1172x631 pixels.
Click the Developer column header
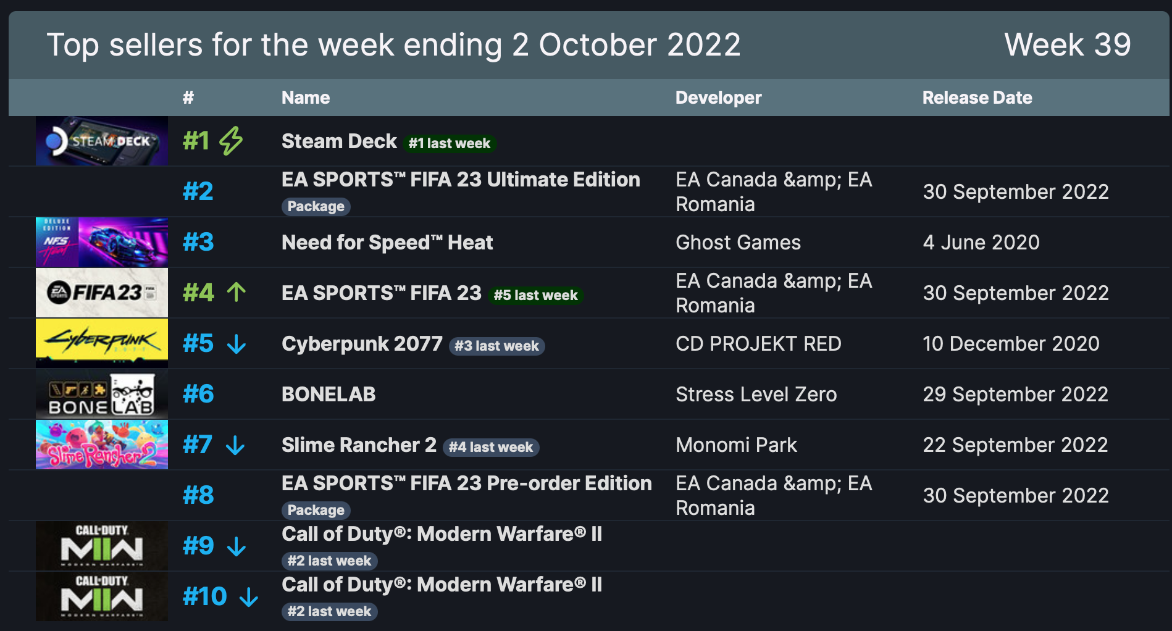pyautogui.click(x=718, y=98)
